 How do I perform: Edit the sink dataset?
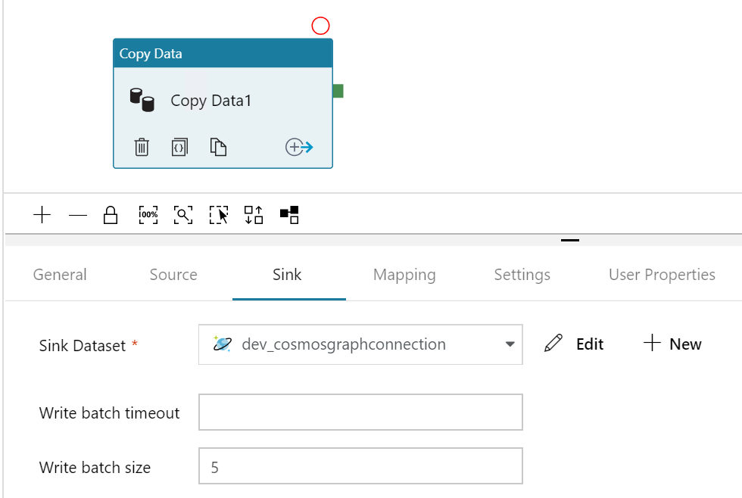pos(575,344)
